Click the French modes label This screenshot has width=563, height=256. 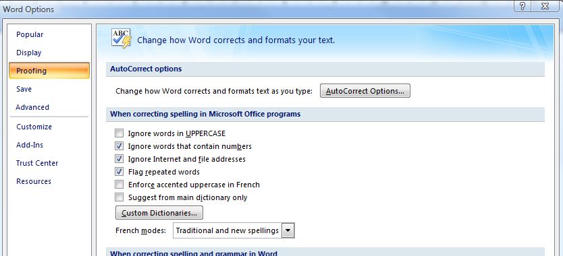(x=140, y=230)
